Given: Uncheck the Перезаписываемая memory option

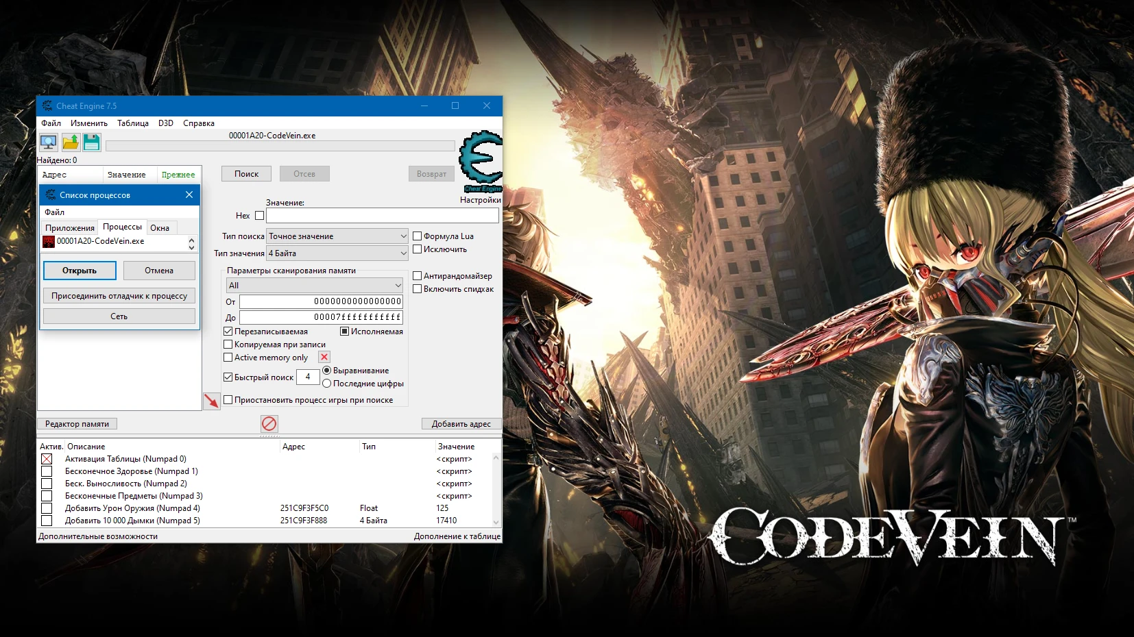Looking at the screenshot, I should pos(228,331).
